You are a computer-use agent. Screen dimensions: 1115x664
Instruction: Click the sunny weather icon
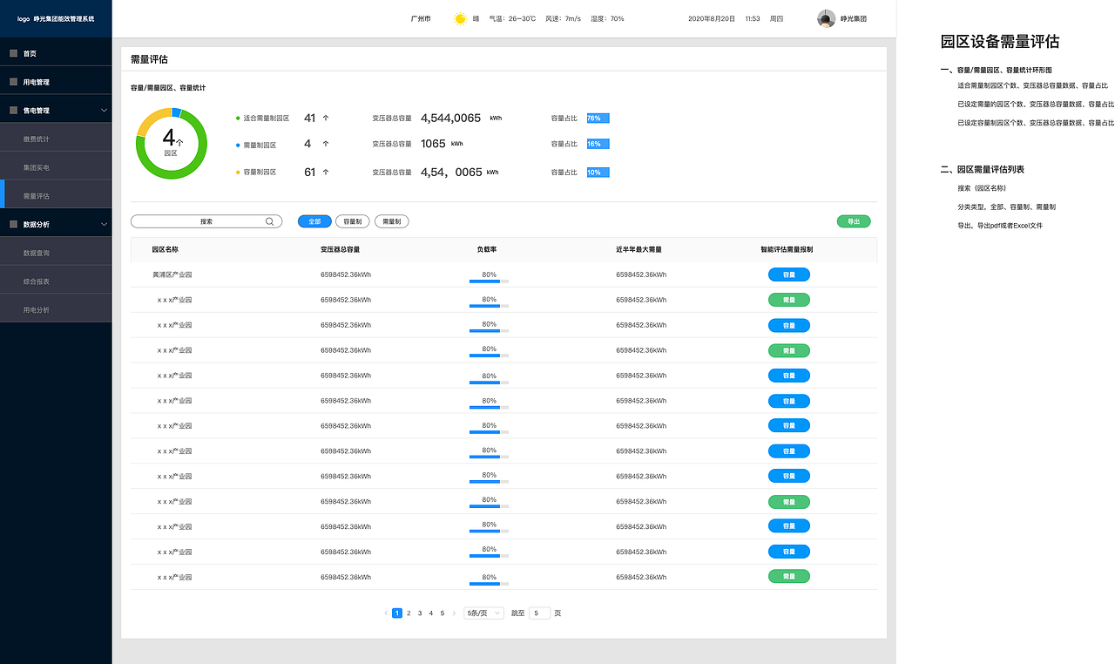(460, 18)
